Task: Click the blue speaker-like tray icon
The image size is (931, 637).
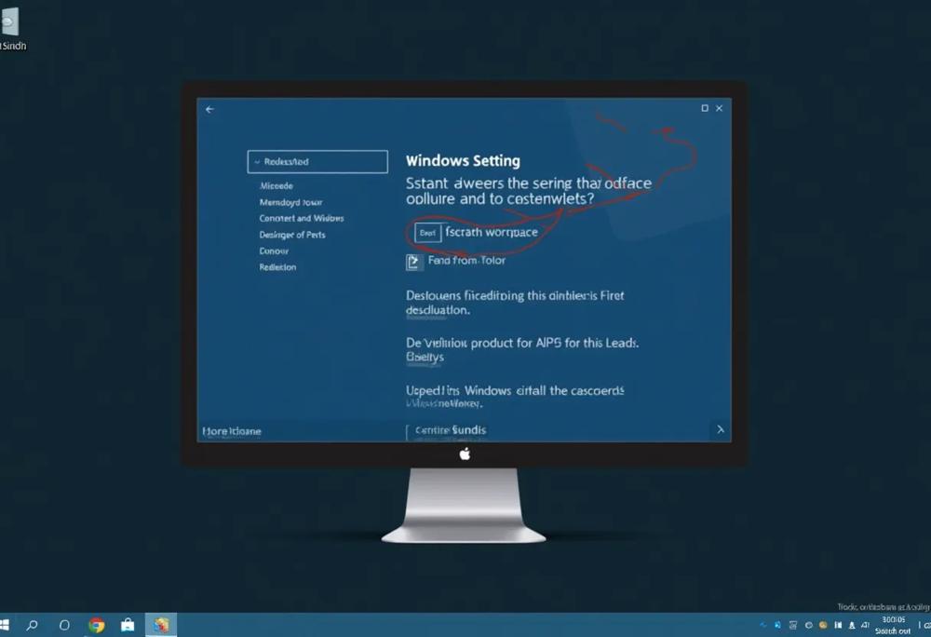Action: coord(777,625)
